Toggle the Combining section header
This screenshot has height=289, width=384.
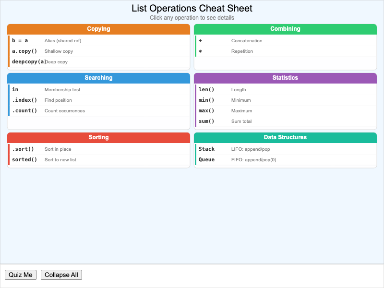(285, 29)
